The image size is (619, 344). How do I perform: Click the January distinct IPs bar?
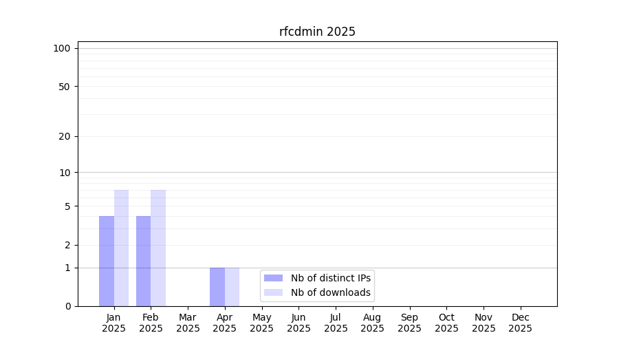[107, 261]
